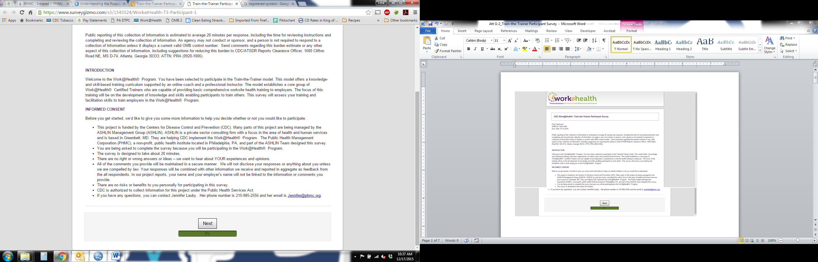Open the Select dropdown in Editing group
Viewport: 818px width, 262px height.
coord(788,51)
